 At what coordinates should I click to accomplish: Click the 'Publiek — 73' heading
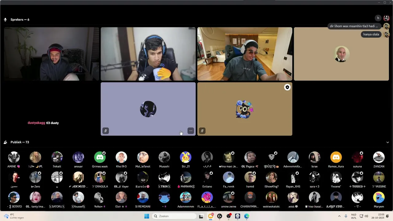(20, 142)
